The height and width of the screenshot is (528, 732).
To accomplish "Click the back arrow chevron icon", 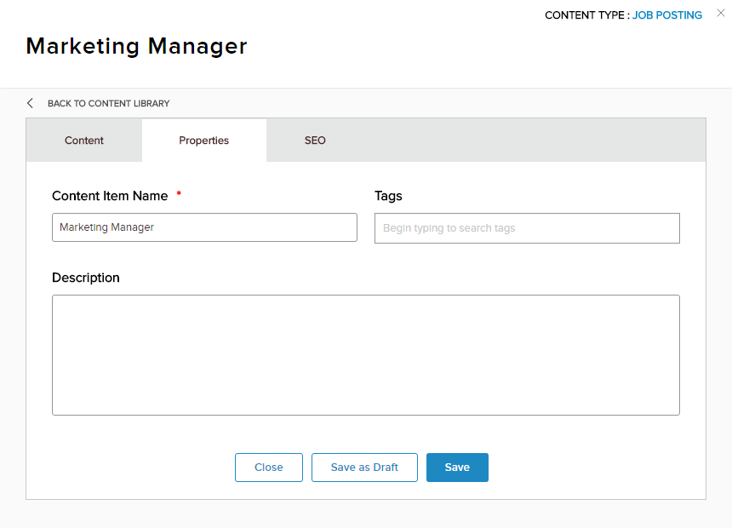I will [31, 103].
